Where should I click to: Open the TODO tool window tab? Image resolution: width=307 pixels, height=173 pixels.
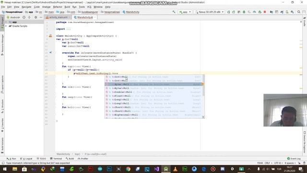[41, 159]
